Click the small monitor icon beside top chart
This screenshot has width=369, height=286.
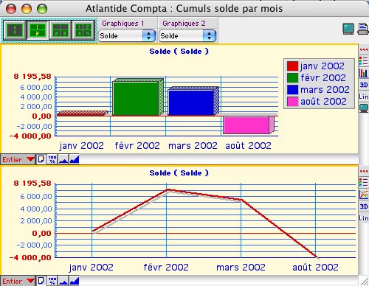click(x=364, y=108)
